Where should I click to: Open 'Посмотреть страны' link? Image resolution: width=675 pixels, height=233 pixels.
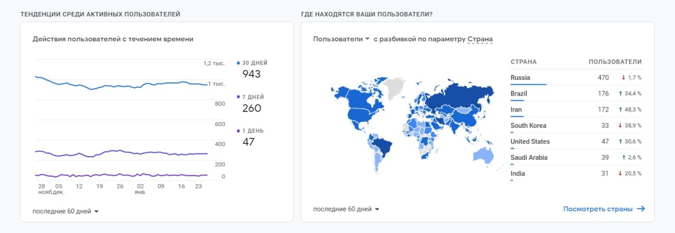pyautogui.click(x=598, y=209)
